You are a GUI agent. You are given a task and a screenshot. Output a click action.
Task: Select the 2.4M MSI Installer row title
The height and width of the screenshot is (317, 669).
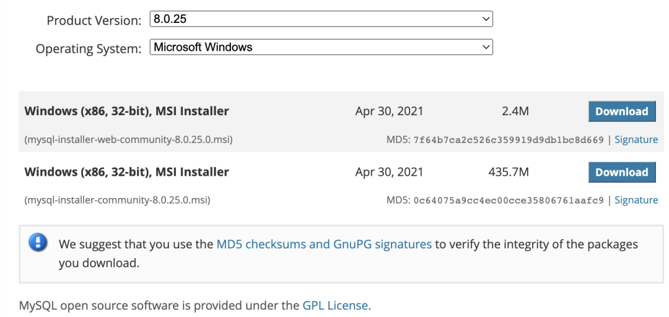coord(126,111)
